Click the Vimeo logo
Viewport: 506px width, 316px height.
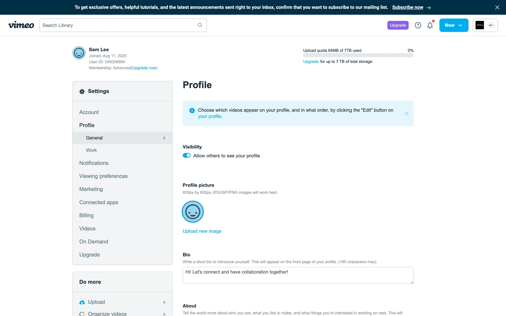[21, 25]
